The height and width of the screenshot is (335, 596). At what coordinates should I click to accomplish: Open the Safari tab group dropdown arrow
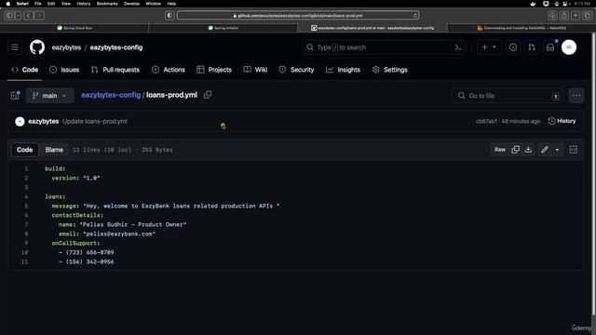19,16
